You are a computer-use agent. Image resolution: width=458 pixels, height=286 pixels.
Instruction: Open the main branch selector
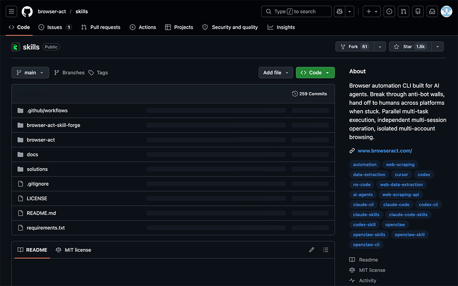(x=30, y=73)
